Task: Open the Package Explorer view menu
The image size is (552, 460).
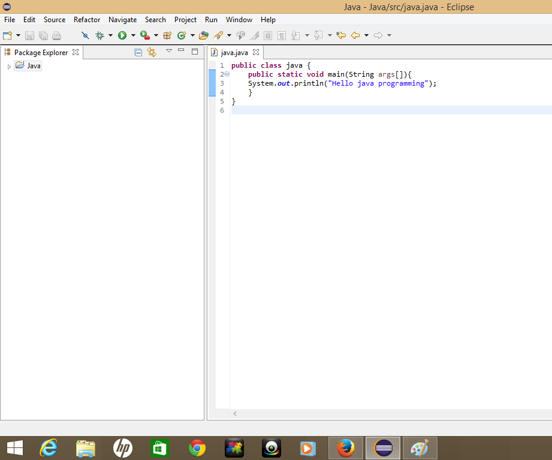Action: click(x=168, y=51)
